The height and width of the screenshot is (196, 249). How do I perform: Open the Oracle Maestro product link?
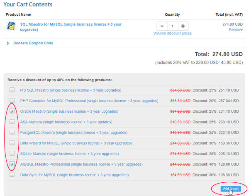tap(69, 111)
